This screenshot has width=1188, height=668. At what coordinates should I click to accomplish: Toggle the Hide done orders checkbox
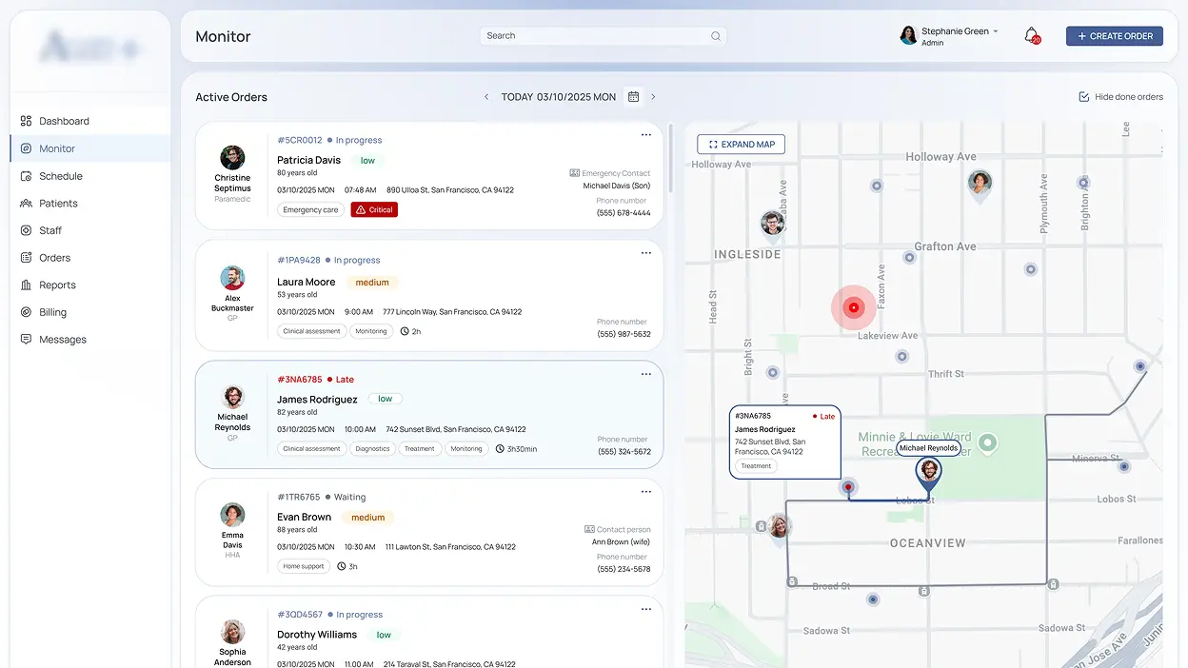tap(1083, 97)
